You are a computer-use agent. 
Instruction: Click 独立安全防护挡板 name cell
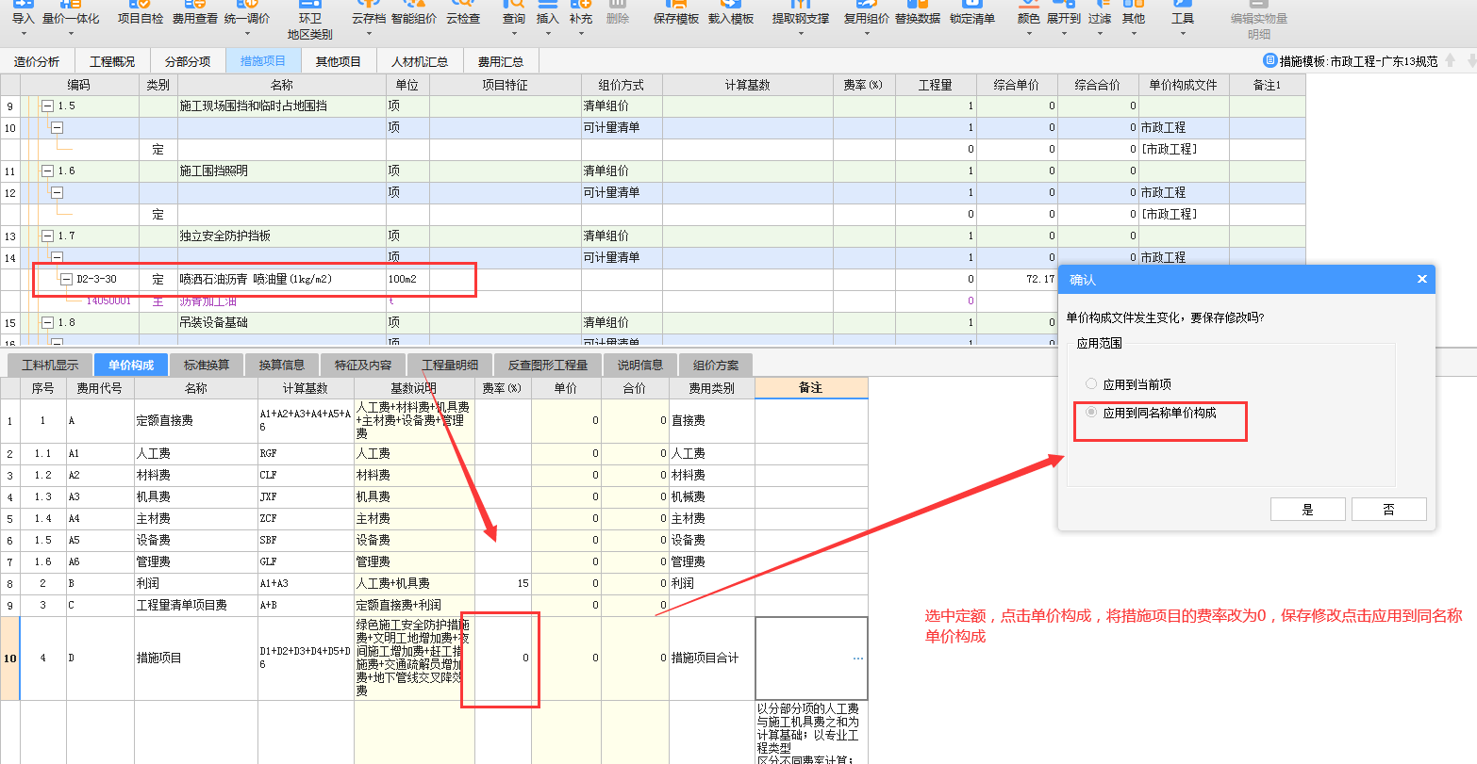pos(281,236)
